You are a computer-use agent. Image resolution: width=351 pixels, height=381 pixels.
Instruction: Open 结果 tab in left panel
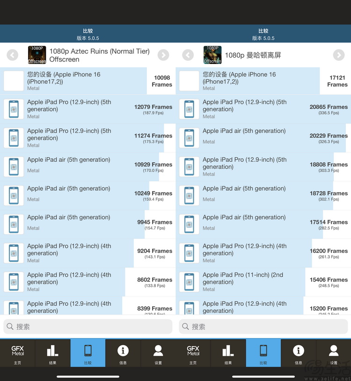click(52, 353)
